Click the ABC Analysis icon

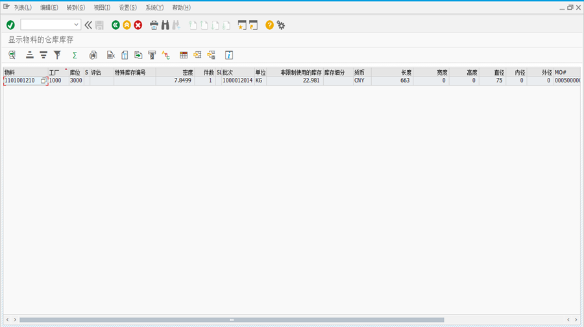click(165, 55)
